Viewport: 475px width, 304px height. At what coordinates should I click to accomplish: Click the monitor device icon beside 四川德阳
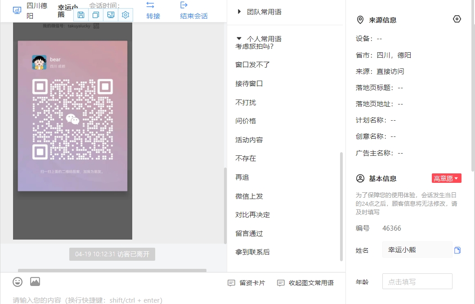tap(17, 11)
